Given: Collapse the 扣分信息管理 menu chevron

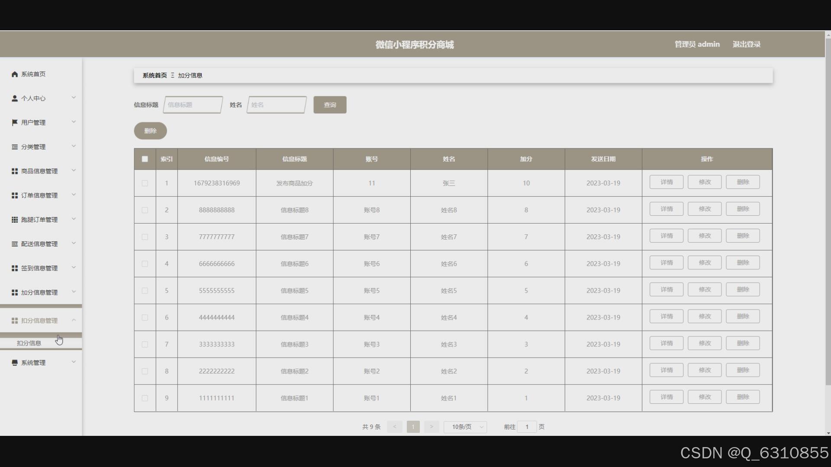Looking at the screenshot, I should pos(74,320).
